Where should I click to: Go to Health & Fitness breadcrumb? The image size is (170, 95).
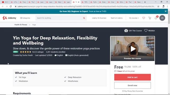pyautogui.click(x=21, y=25)
